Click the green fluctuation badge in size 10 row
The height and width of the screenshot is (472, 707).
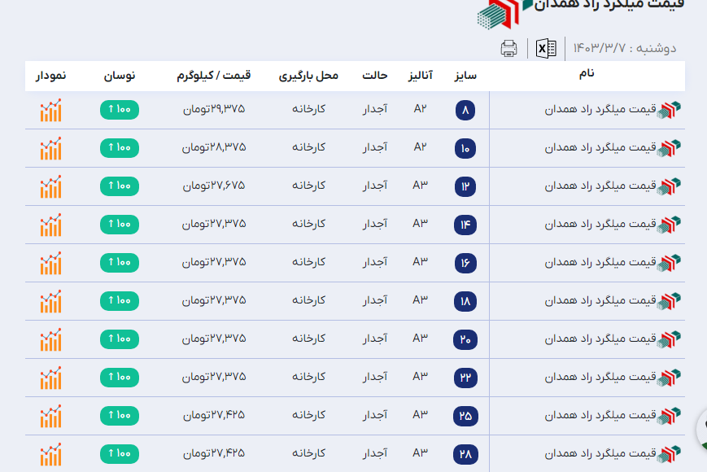[x=119, y=147]
